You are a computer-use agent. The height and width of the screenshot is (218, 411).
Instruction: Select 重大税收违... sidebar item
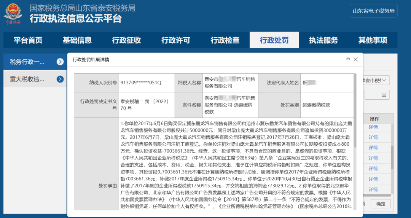point(35,79)
